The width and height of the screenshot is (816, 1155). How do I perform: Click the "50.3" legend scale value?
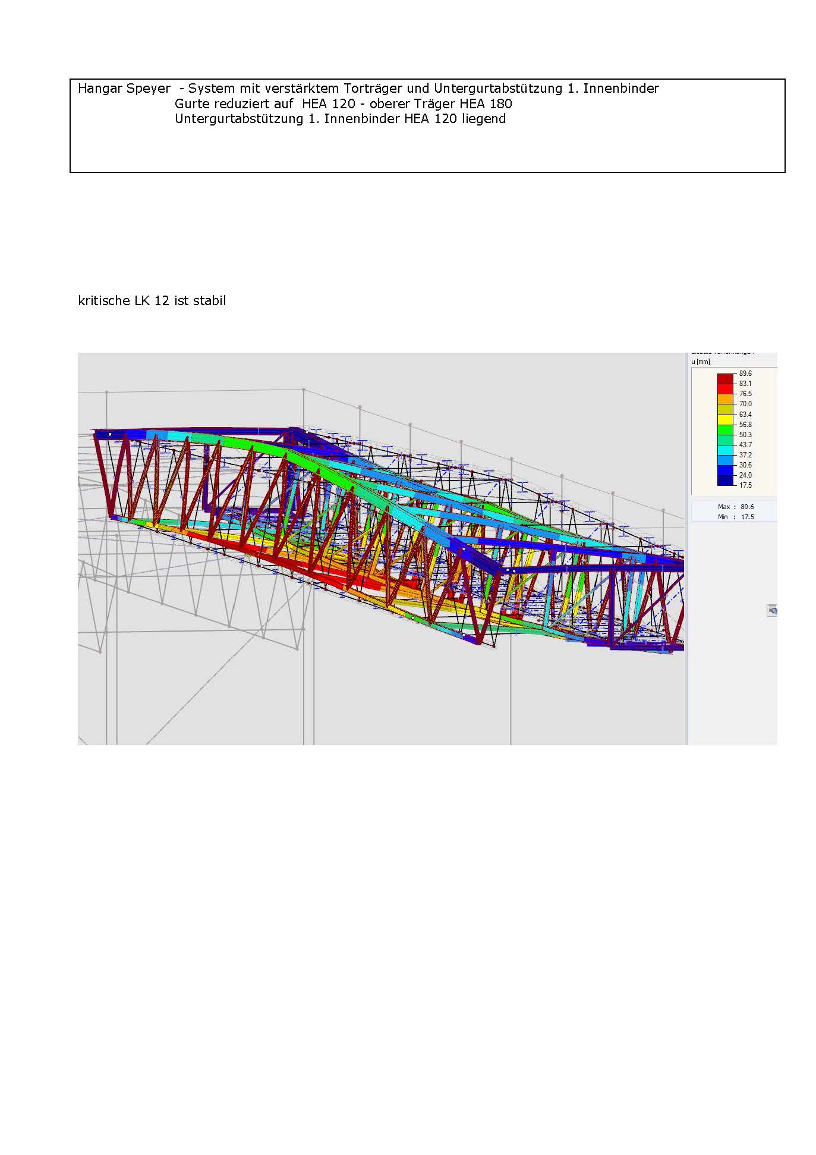[x=745, y=435]
